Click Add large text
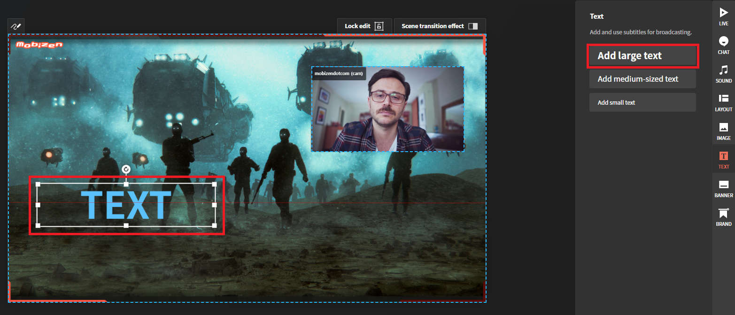Image resolution: width=735 pixels, height=315 pixels. click(x=642, y=55)
